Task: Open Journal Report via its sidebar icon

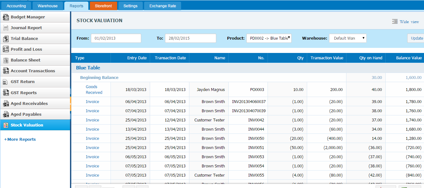Action: (x=6, y=28)
